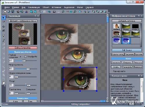
Task: Click the blending depth value field 40
Action: pos(11,61)
